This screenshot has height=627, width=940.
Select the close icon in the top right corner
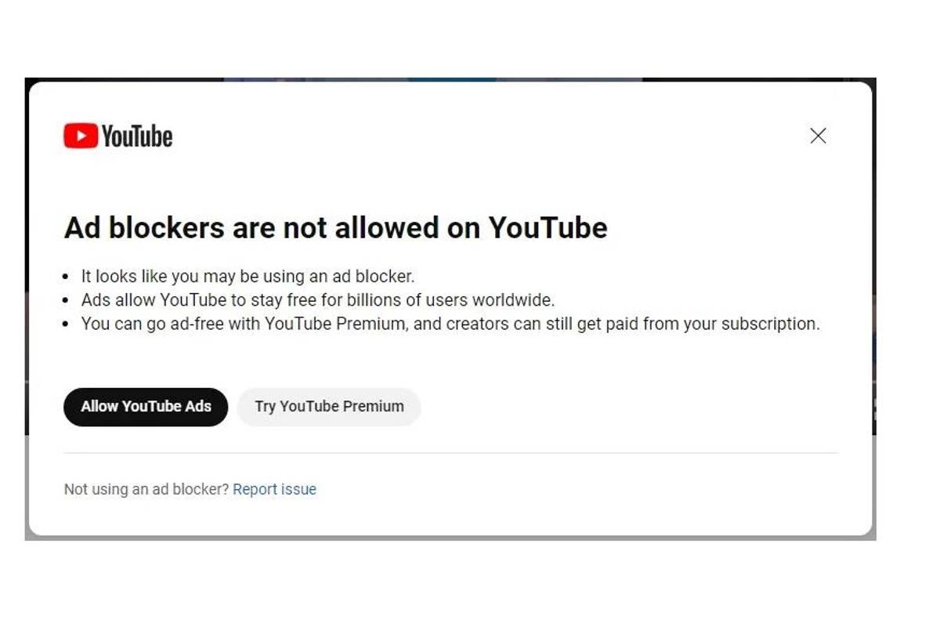coord(818,136)
